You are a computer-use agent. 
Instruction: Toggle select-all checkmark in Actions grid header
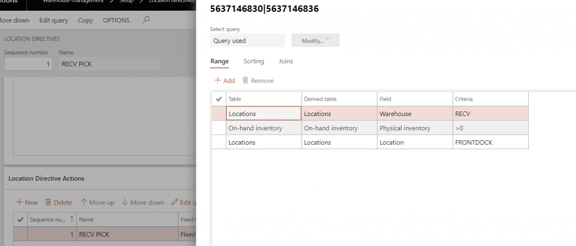21,219
